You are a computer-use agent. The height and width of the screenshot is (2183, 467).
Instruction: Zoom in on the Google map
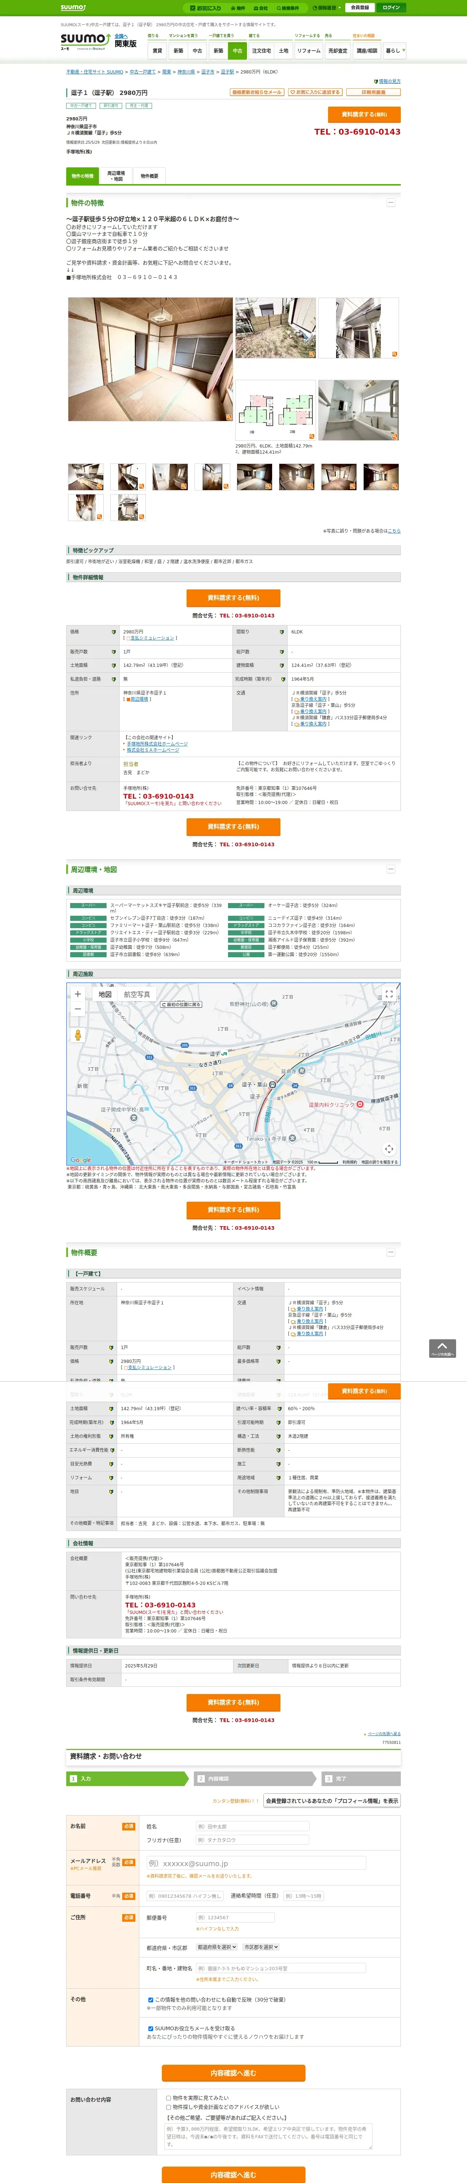tap(78, 994)
